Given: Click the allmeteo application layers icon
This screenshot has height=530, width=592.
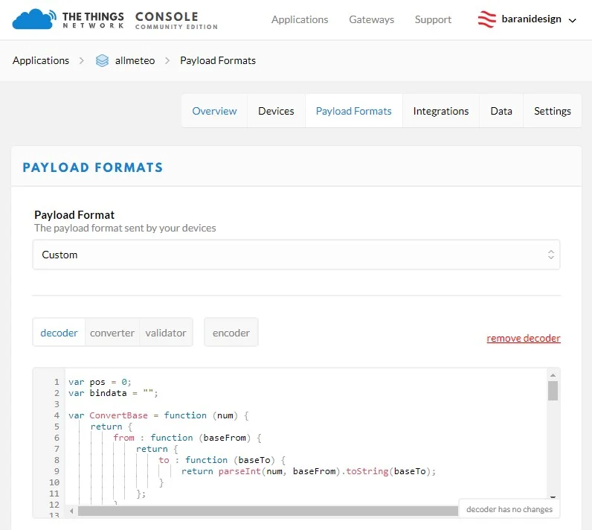Looking at the screenshot, I should point(102,60).
